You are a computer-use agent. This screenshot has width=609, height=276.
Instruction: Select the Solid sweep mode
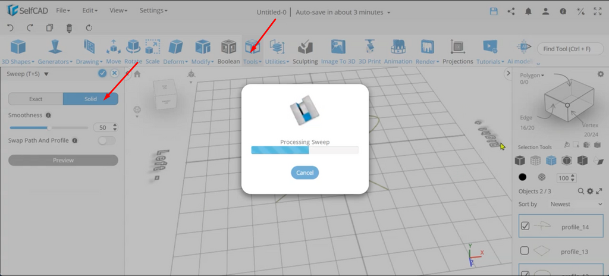(90, 99)
